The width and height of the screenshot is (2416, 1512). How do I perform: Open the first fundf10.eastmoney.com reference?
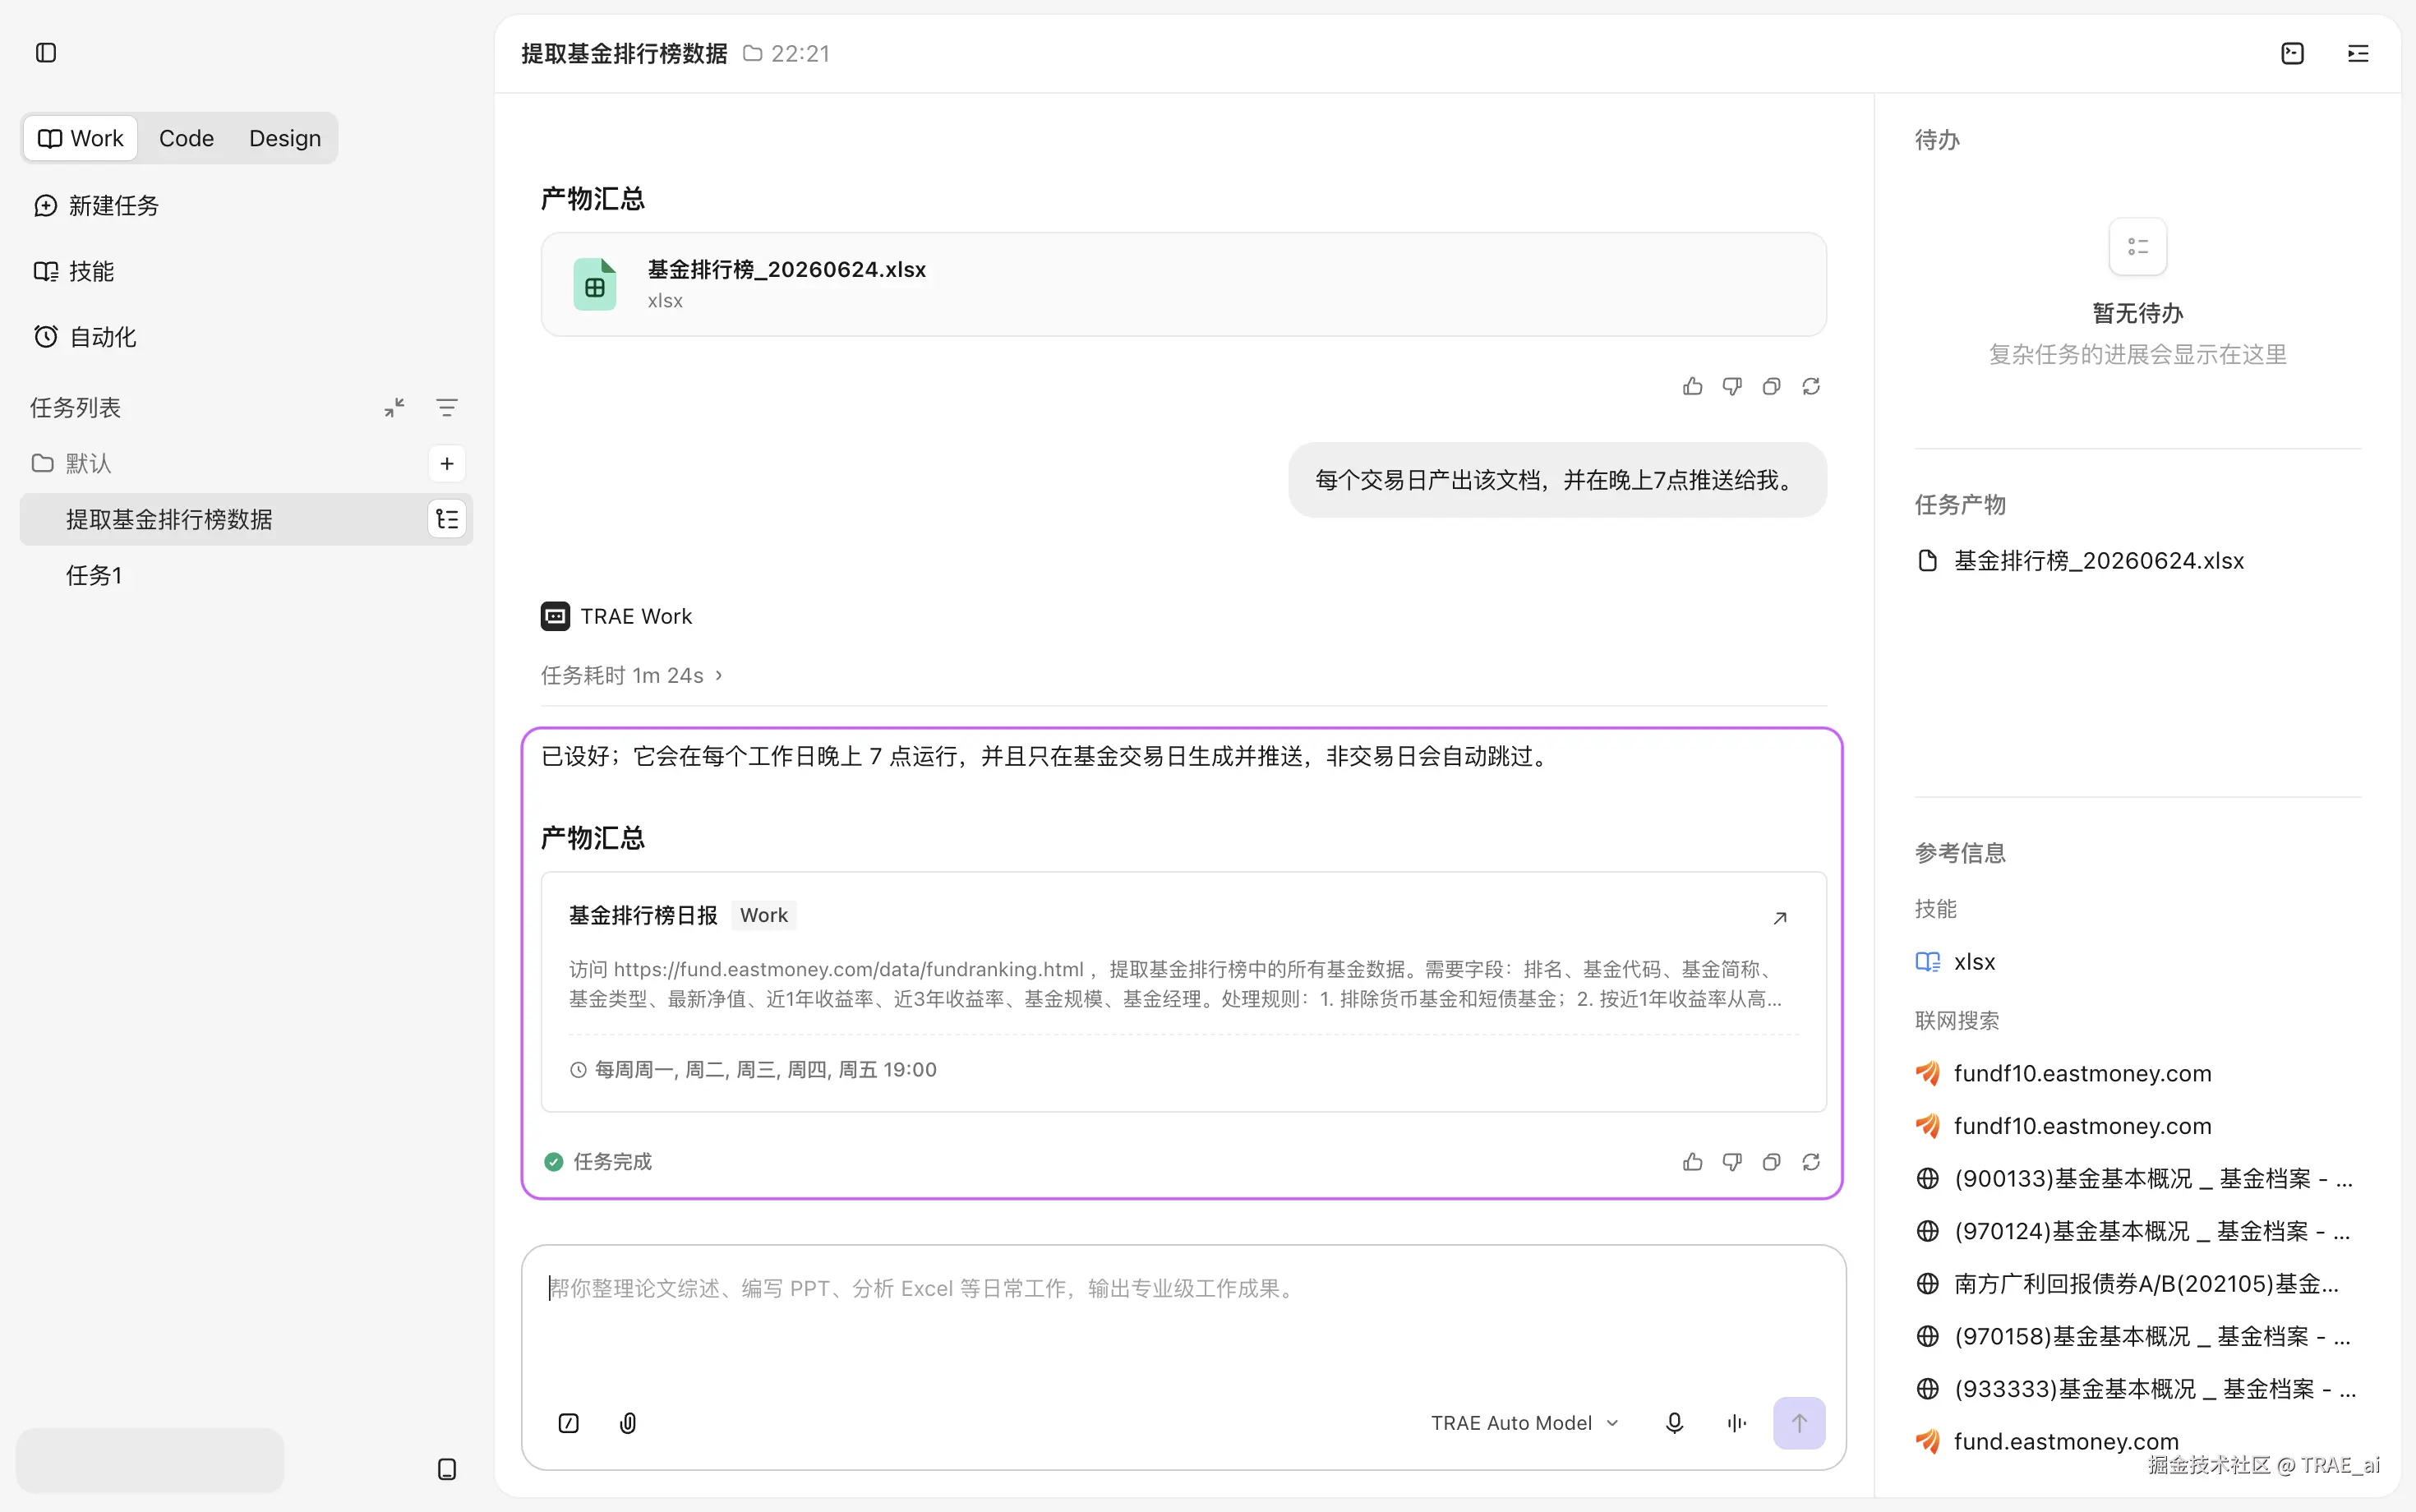click(2063, 1073)
